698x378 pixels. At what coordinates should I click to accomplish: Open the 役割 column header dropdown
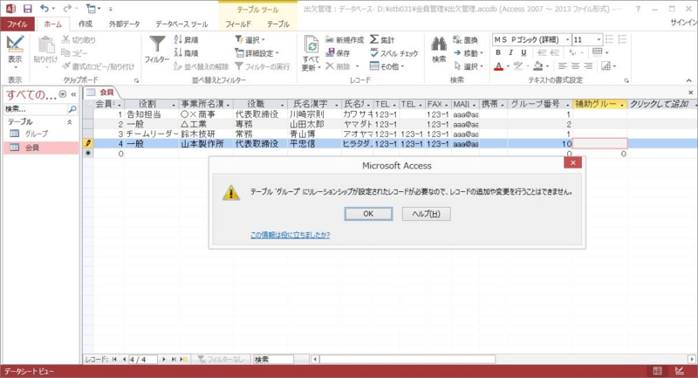[174, 105]
